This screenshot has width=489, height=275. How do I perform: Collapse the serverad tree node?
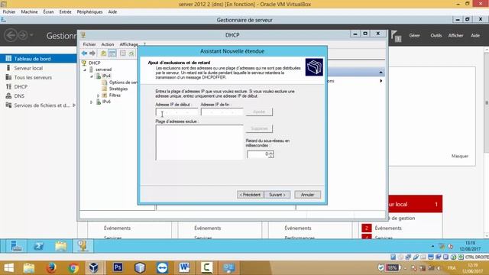point(85,70)
